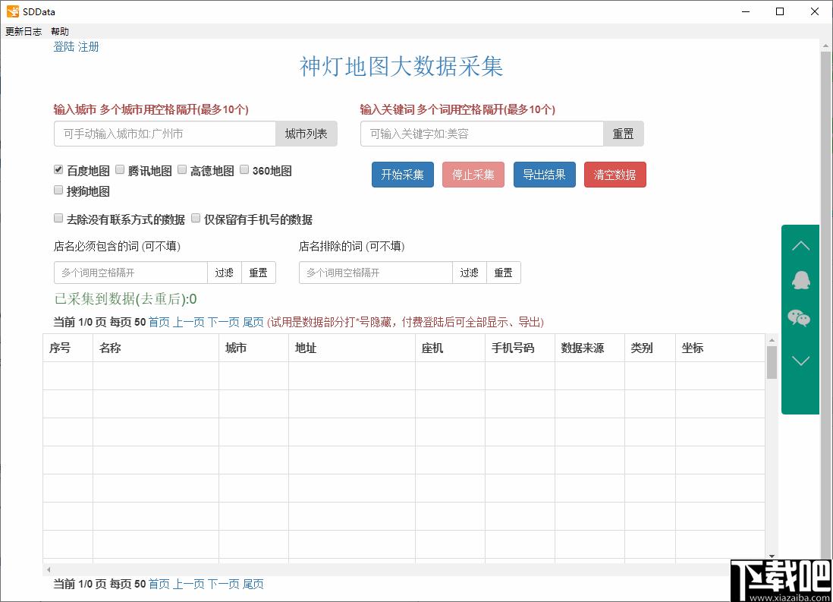Viewport: 833px width, 602px height.
Task: Click the 已采集到数据(去重后):0 status text
Action: tap(125, 299)
